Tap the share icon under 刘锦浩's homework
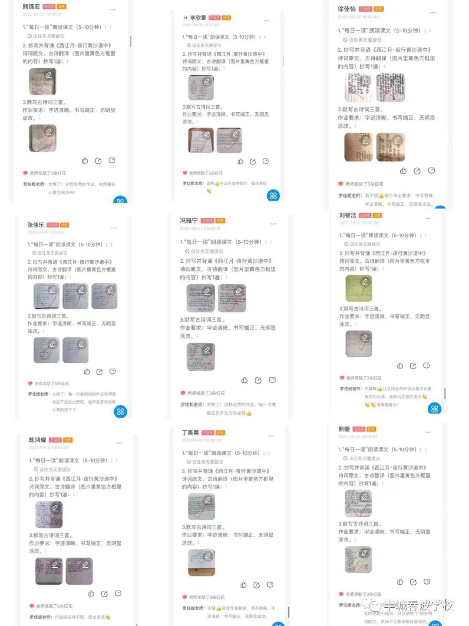 click(413, 366)
